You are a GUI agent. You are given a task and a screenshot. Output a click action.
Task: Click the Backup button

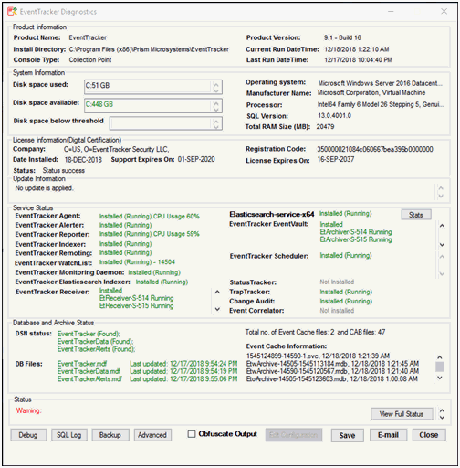pyautogui.click(x=110, y=435)
